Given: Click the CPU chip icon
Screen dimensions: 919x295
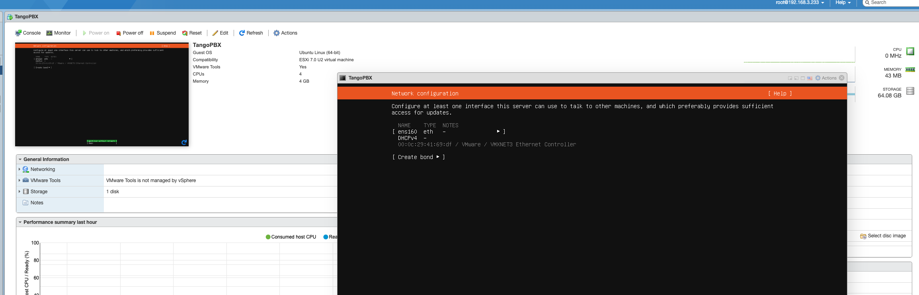Looking at the screenshot, I should coord(910,51).
